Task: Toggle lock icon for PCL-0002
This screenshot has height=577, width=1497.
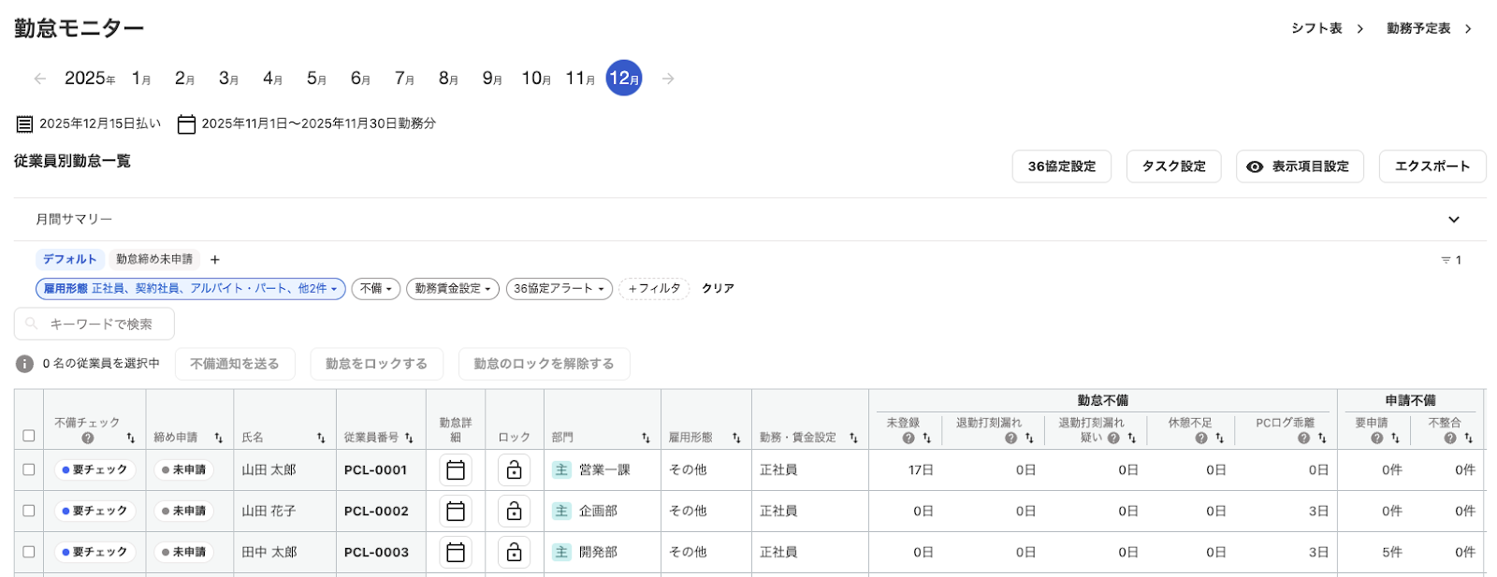Action: [515, 511]
